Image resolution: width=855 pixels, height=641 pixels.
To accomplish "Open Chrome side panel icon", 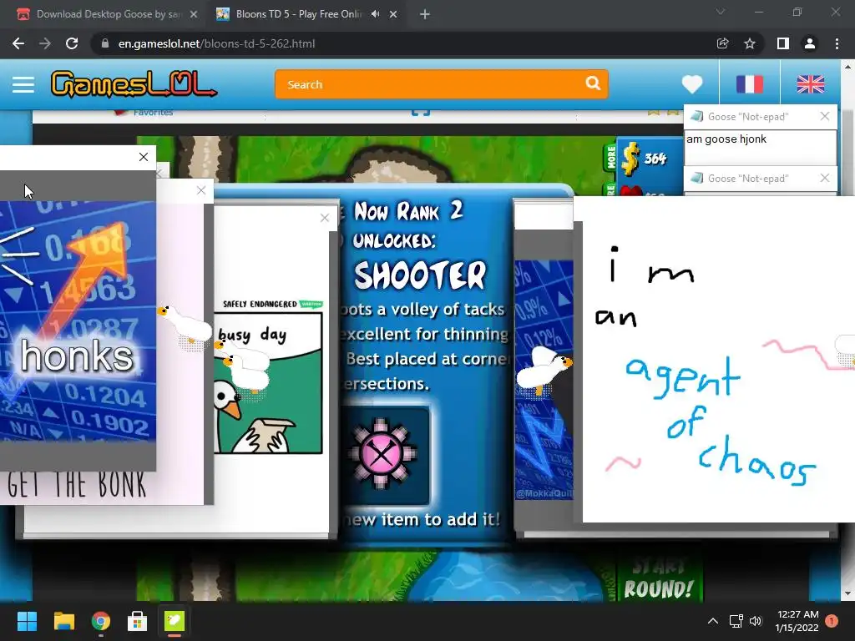I will (782, 43).
